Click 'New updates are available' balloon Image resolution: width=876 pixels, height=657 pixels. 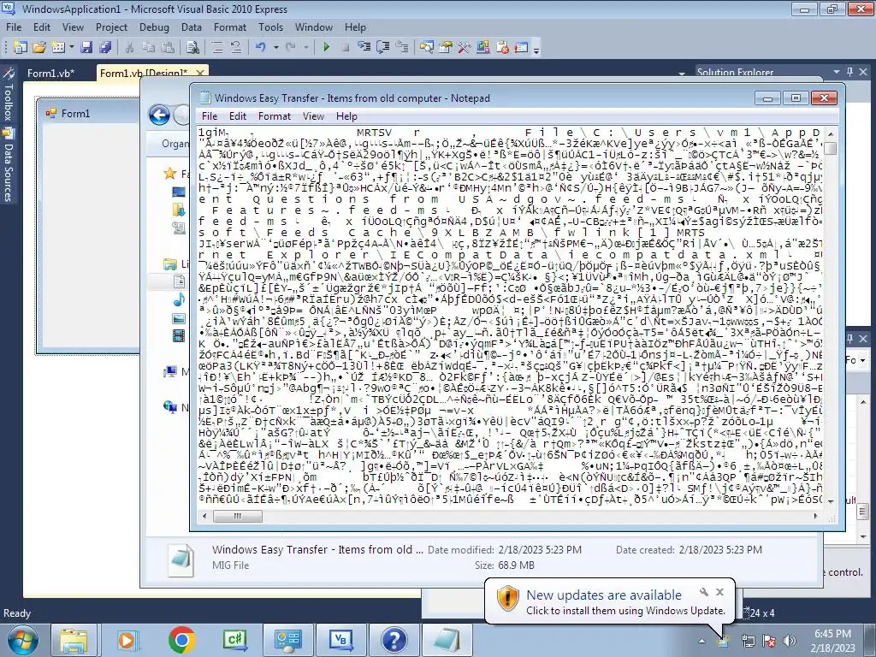[609, 601]
